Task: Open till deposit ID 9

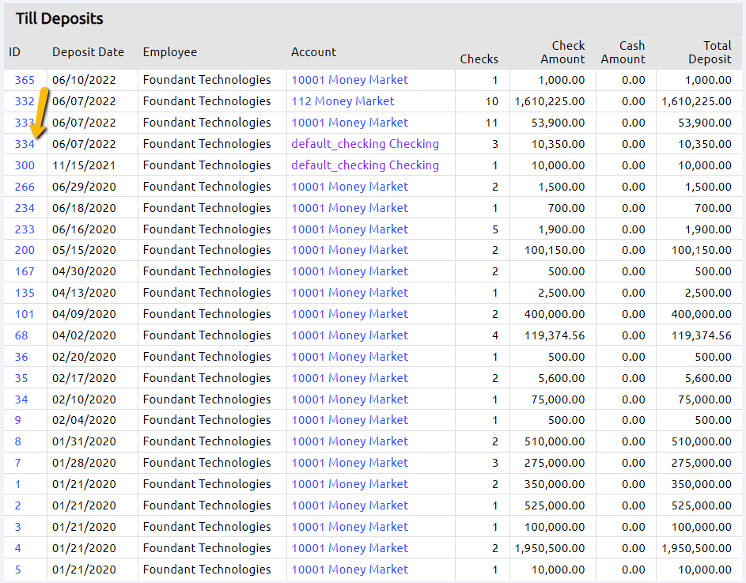Action: tap(18, 420)
